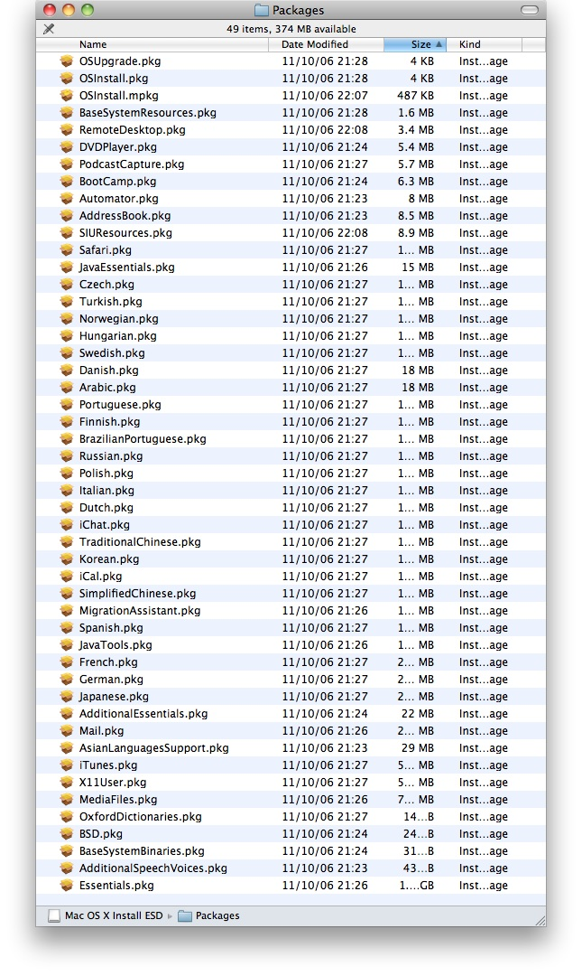This screenshot has width=582, height=976.
Task: Select the OxfordDictionaries.pkg icon
Action: 67,817
